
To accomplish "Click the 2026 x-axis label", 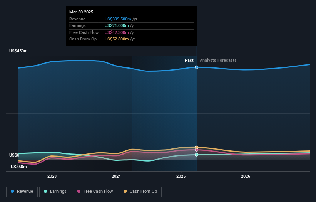I will coord(246,177).
